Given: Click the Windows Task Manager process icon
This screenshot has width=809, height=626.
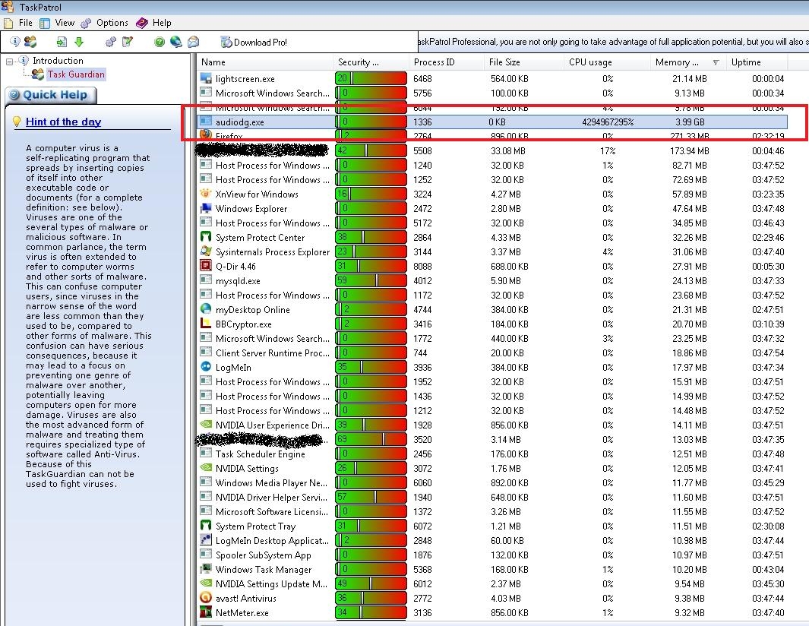Looking at the screenshot, I should coord(206,570).
